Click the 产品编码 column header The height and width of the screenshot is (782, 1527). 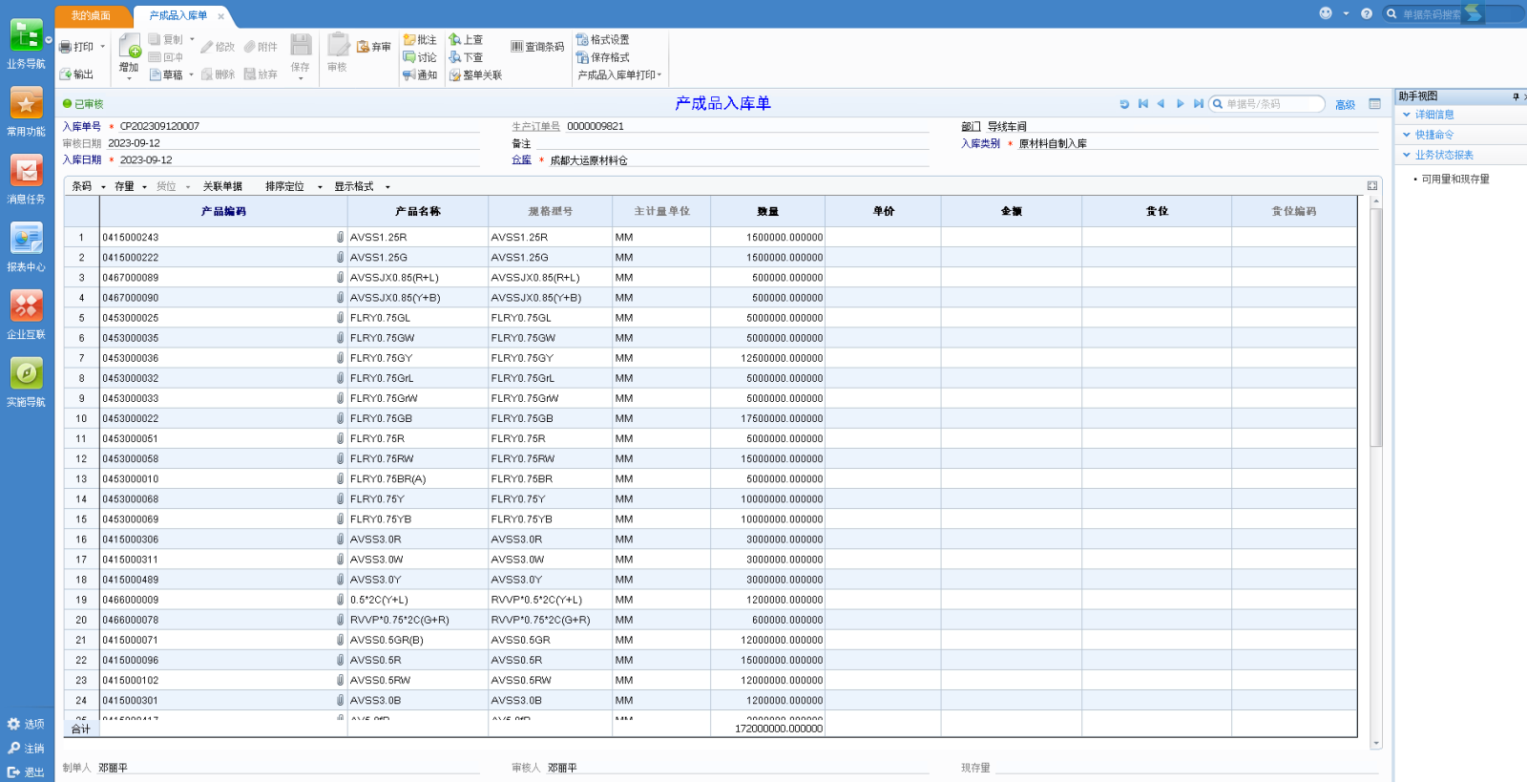223,211
